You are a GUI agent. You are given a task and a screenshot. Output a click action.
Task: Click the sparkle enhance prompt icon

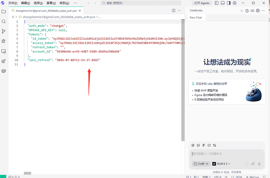coord(253,164)
